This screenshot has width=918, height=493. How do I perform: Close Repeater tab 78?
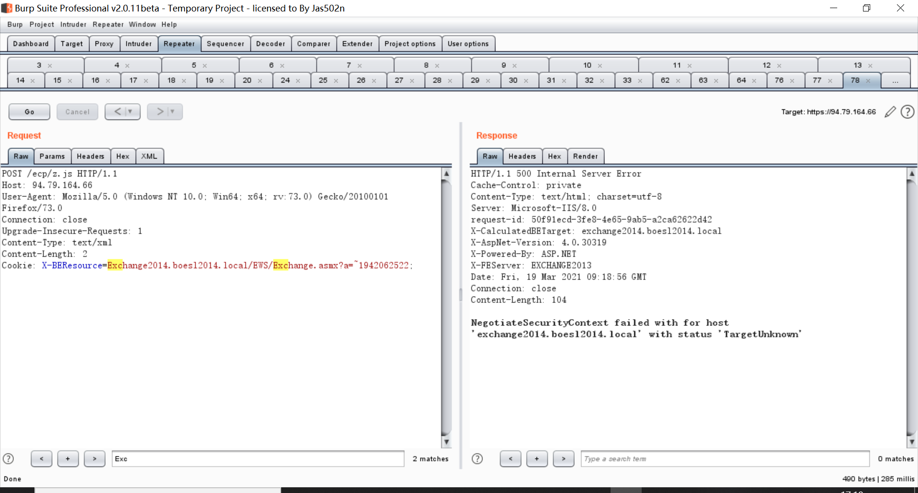tap(868, 81)
